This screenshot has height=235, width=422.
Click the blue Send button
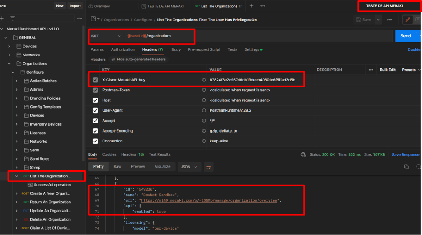point(405,36)
